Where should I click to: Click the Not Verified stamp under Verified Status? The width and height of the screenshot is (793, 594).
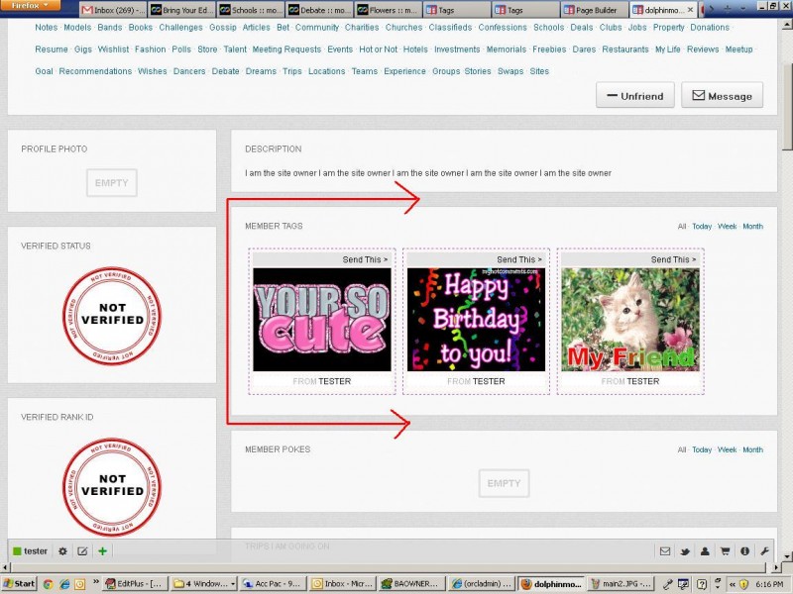pos(112,315)
